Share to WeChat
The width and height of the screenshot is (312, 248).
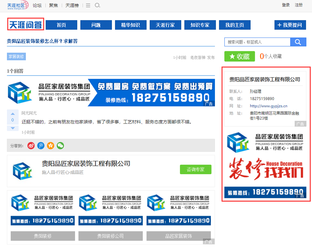60,146
